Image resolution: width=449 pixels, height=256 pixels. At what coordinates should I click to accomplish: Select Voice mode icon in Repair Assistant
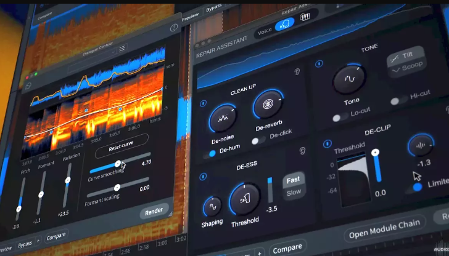285,25
